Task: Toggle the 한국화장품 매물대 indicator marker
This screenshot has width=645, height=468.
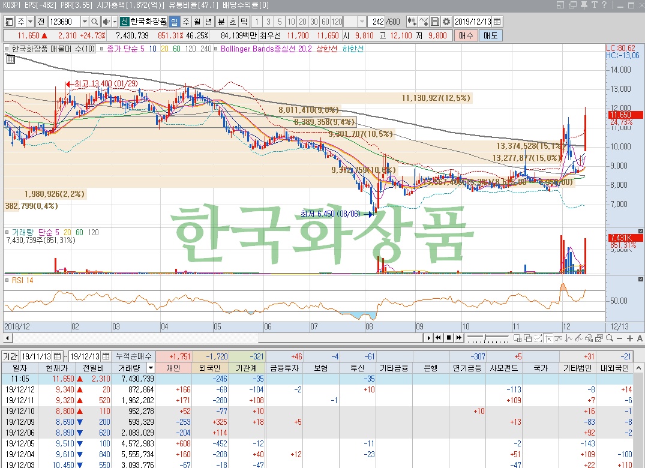Action: tap(7, 49)
